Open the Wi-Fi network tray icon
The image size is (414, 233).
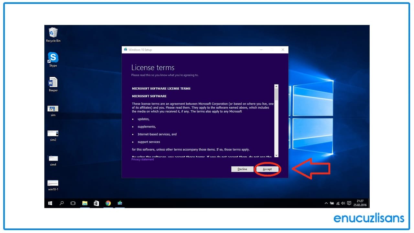(338, 203)
